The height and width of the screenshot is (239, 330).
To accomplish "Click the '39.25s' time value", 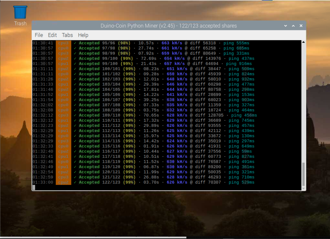I will pyautogui.click(x=151, y=100).
